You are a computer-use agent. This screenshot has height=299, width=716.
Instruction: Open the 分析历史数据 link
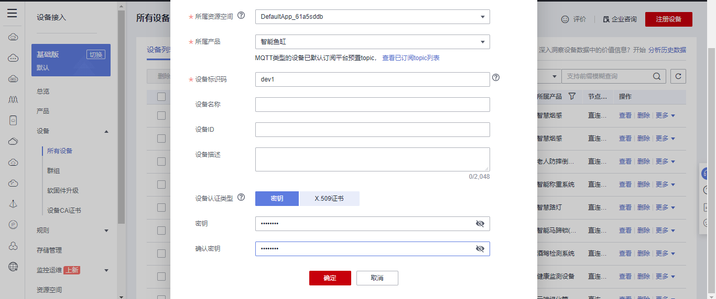(667, 50)
